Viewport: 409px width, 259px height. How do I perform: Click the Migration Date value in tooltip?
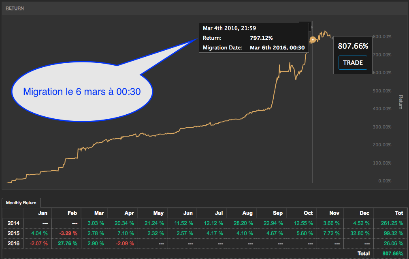coord(277,47)
